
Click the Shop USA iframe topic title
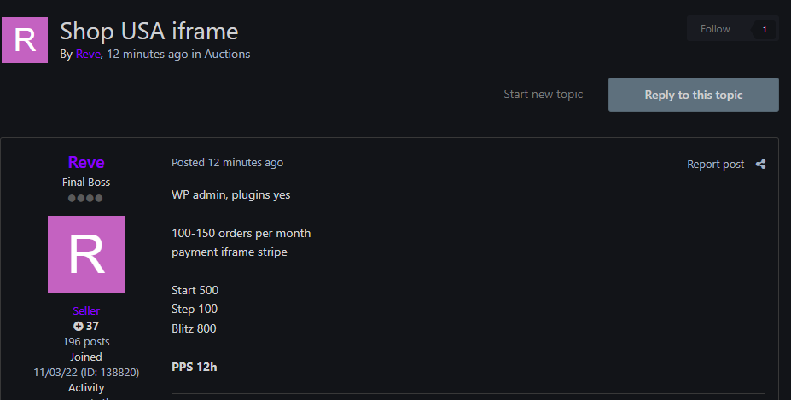(148, 32)
